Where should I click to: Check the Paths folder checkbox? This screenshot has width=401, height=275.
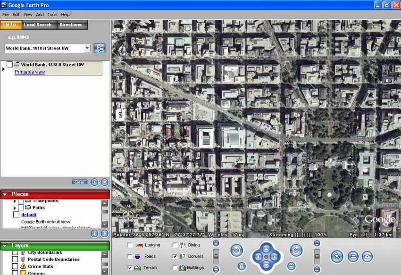tap(21, 208)
